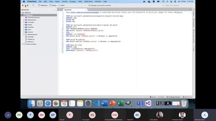The height and width of the screenshot is (121, 216).
Task: Expand the wwwroot folder
Action: coord(24,32)
